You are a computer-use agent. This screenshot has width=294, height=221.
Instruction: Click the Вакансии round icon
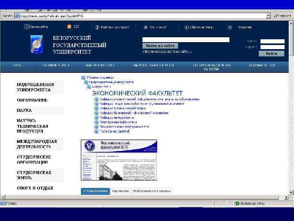[x=229, y=27]
